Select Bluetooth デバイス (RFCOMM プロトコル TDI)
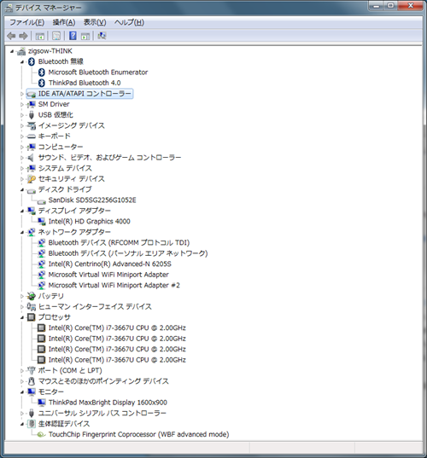The image size is (427, 458). 119,243
